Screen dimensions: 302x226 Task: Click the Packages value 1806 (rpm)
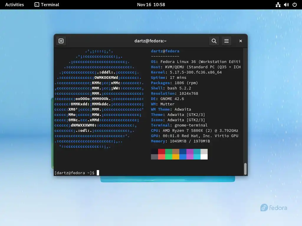186,83
